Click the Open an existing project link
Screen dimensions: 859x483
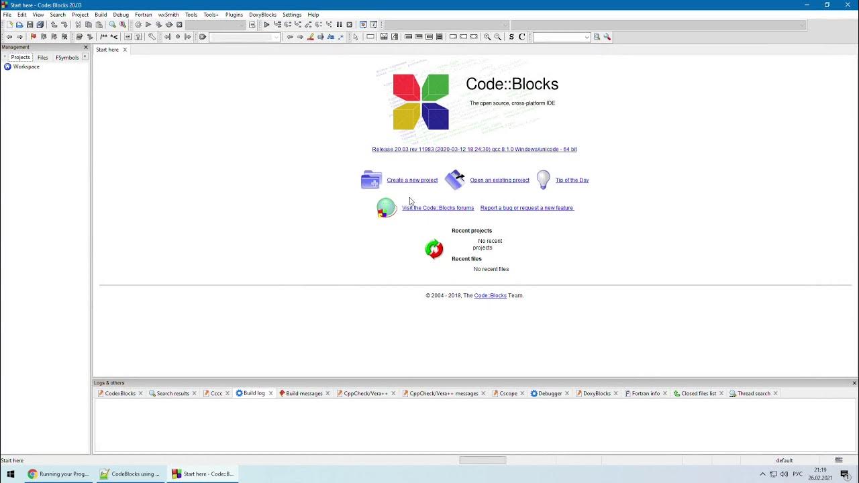coord(499,180)
